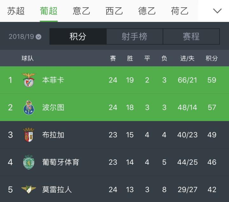Switch to the 荷乙 league tab
The width and height of the screenshot is (229, 202).
click(x=180, y=11)
